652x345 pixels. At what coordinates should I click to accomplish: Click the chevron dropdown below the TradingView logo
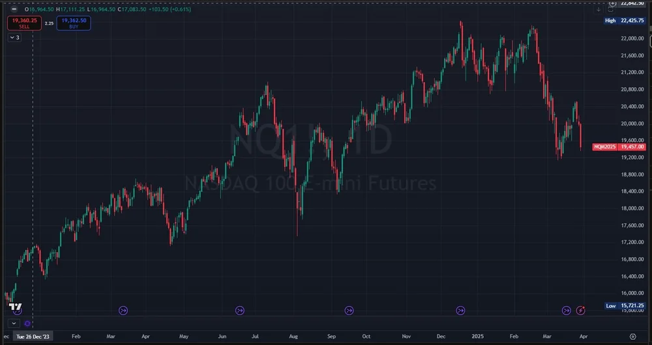[x=14, y=324]
